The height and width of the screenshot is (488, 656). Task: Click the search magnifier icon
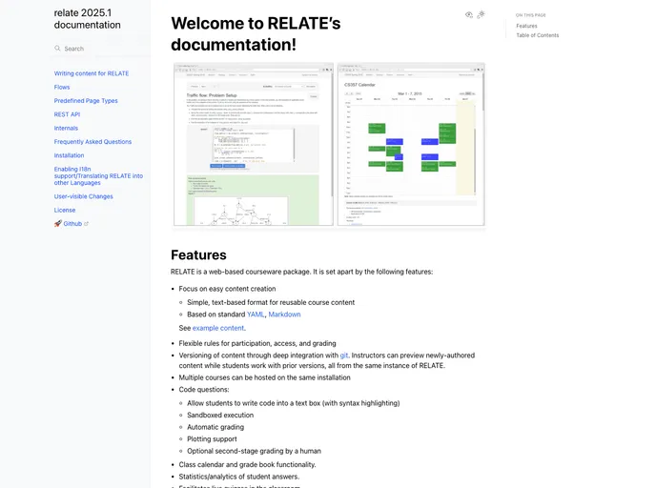pyautogui.click(x=57, y=49)
